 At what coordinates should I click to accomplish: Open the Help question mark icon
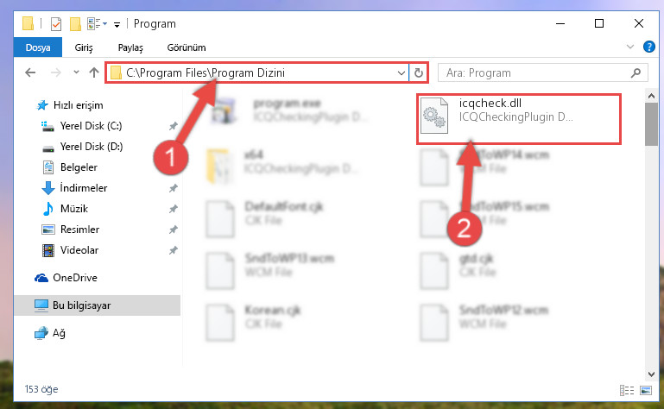pyautogui.click(x=648, y=47)
